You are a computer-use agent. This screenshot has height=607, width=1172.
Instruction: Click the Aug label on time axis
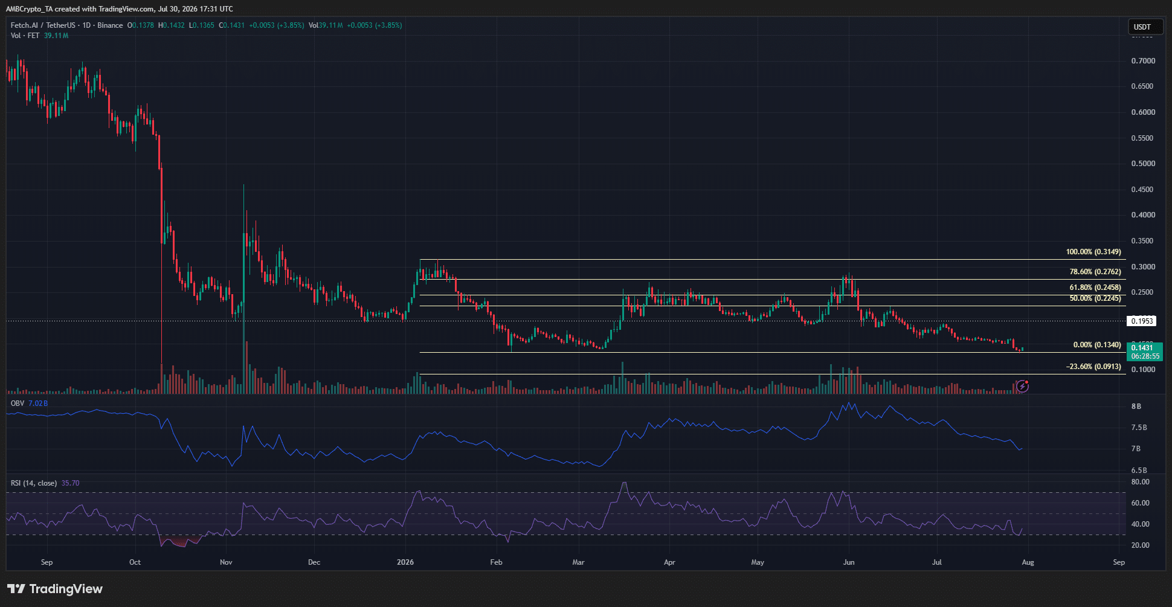(1028, 562)
